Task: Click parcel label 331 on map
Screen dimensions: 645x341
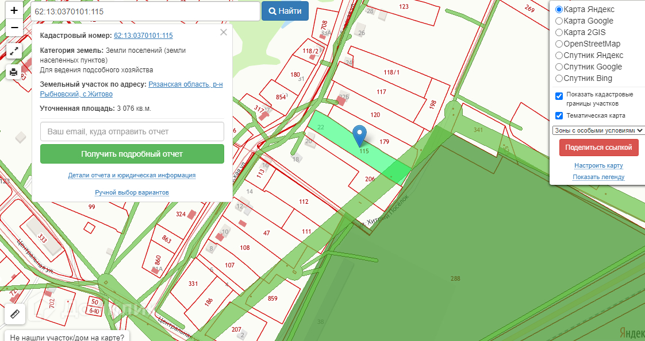Action: pyautogui.click(x=193, y=284)
